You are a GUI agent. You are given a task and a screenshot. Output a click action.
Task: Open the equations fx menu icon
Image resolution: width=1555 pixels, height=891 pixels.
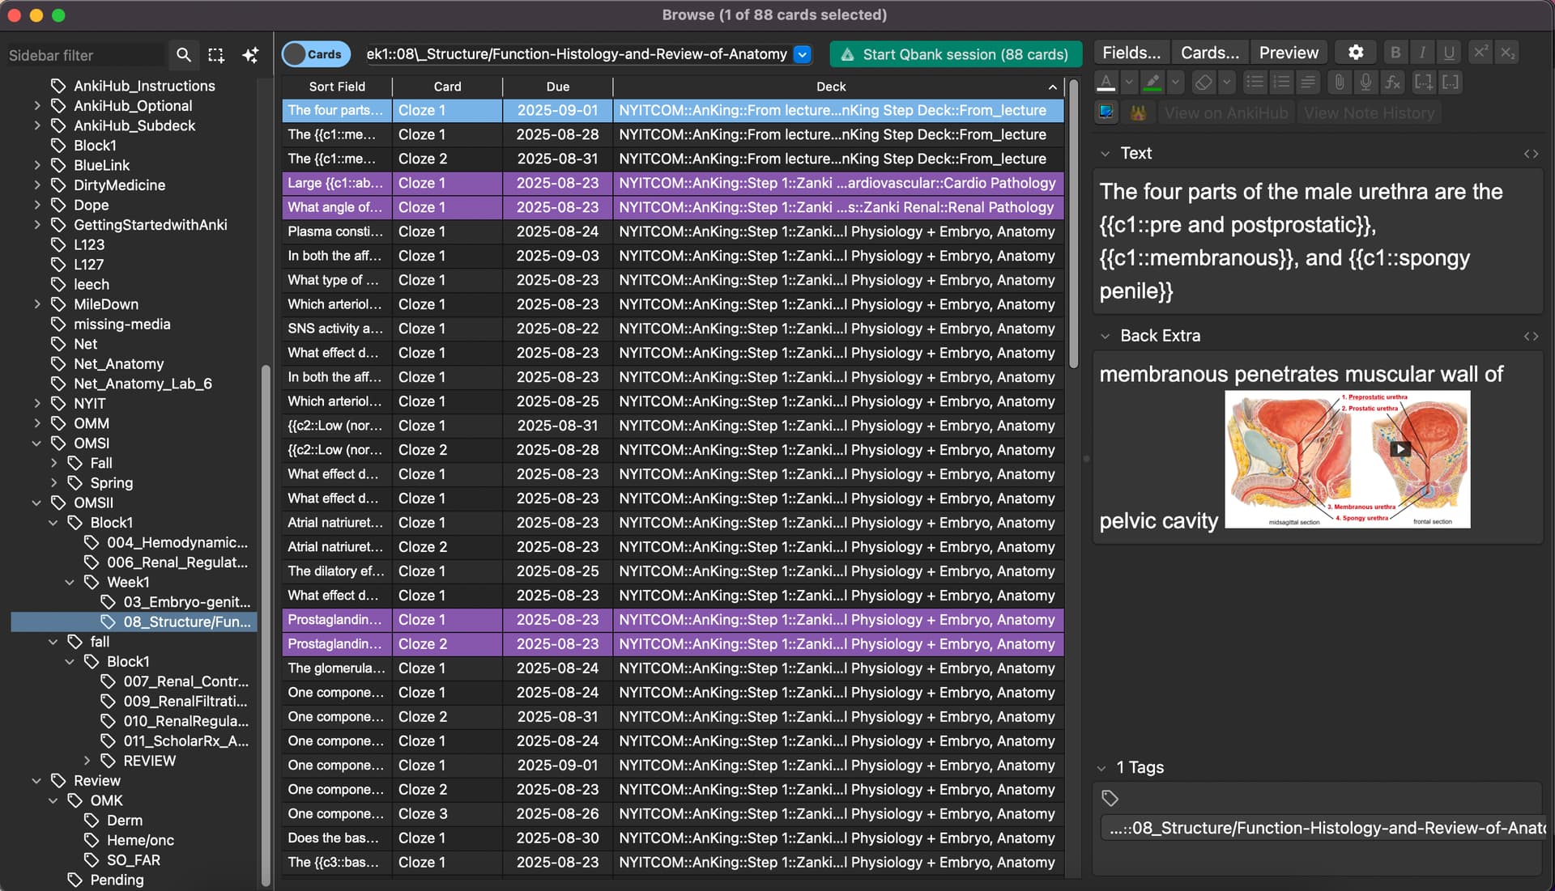(x=1392, y=82)
